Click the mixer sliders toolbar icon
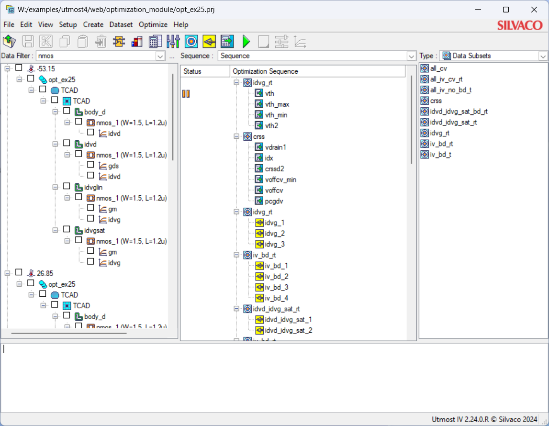Screen dimensions: 549x426 pos(173,41)
